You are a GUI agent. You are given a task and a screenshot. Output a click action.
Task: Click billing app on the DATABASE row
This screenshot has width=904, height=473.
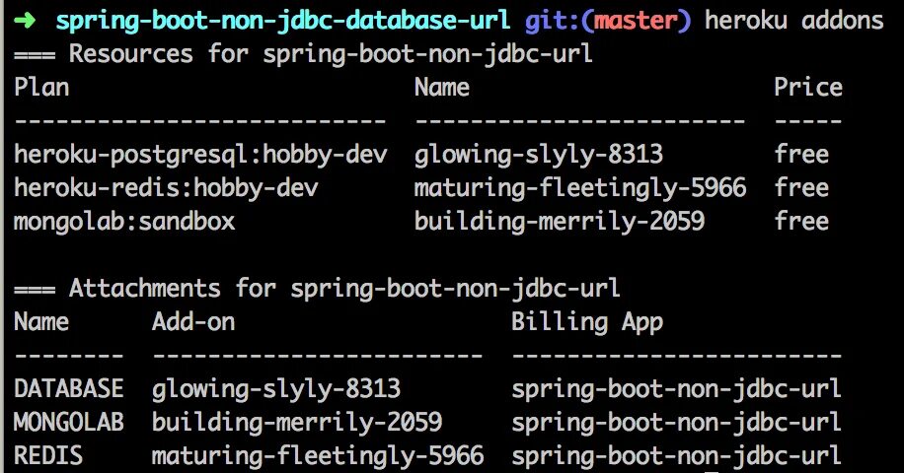click(676, 389)
